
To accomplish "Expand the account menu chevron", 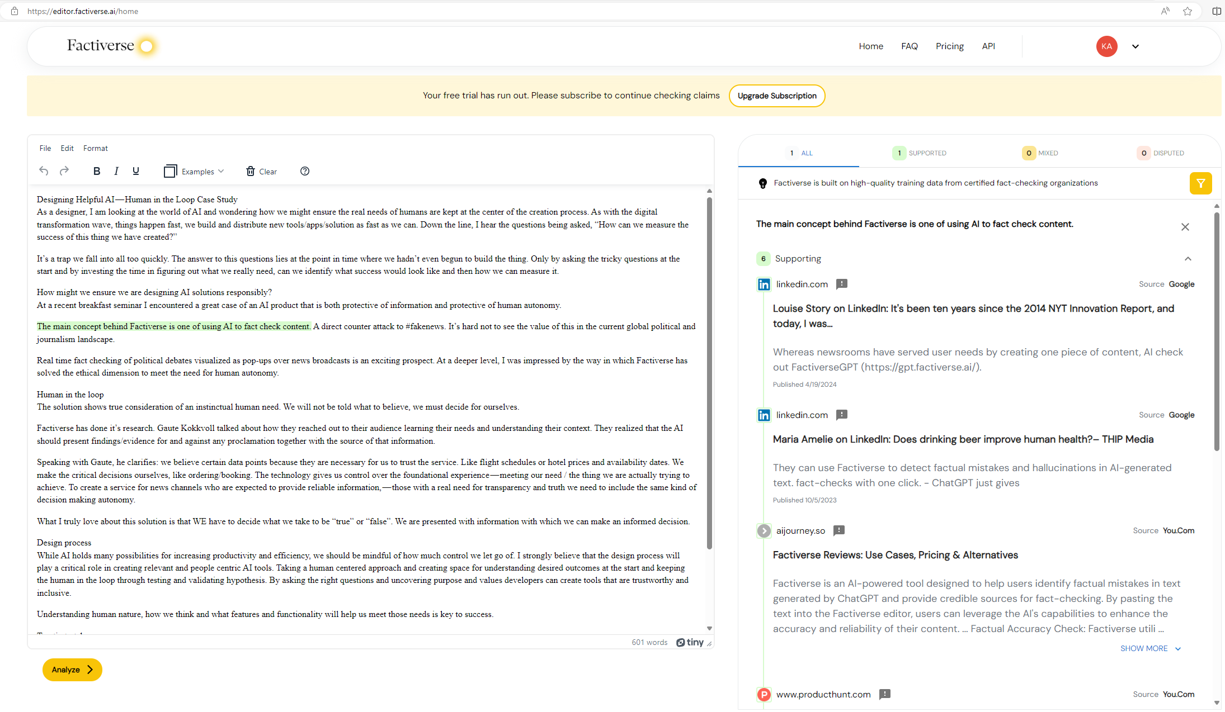I will click(1135, 46).
